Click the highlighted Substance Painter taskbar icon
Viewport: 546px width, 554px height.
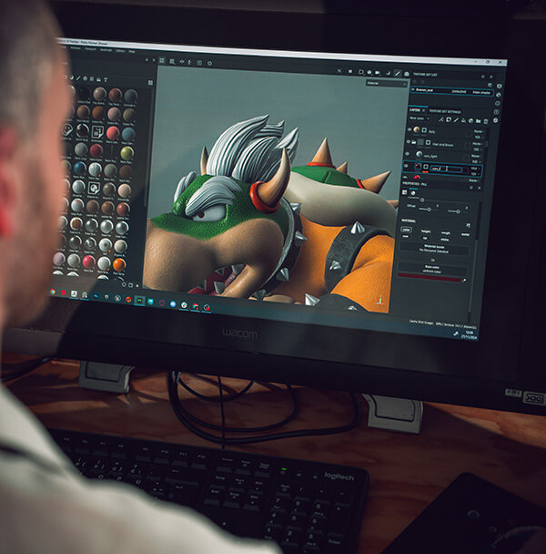tap(139, 301)
